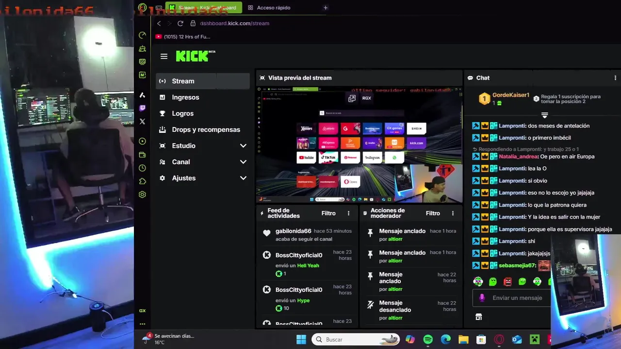Open Twitch in Opera sidebar
This screenshot has width=621, height=349.
tap(142, 109)
